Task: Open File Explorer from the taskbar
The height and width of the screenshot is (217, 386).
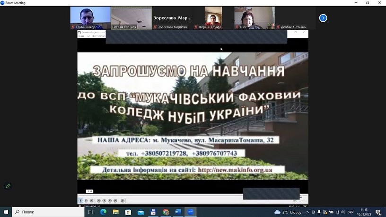Action: (116, 212)
